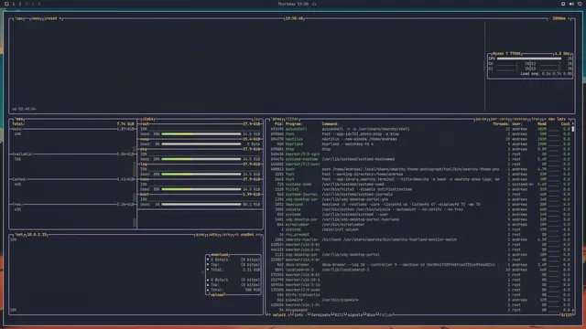Click the mem box title label
The image size is (586, 329).
click(19, 119)
